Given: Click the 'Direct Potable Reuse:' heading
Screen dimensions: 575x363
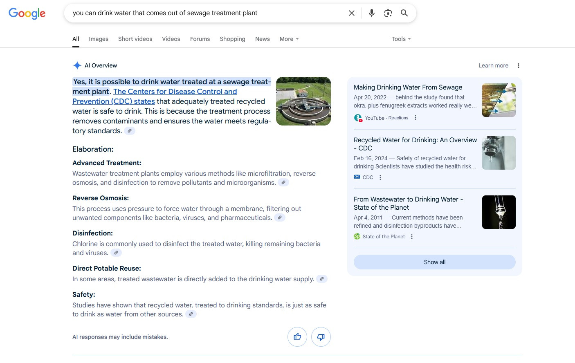Looking at the screenshot, I should tap(107, 269).
